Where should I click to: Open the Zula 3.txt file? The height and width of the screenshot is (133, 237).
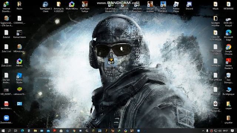point(6,48)
